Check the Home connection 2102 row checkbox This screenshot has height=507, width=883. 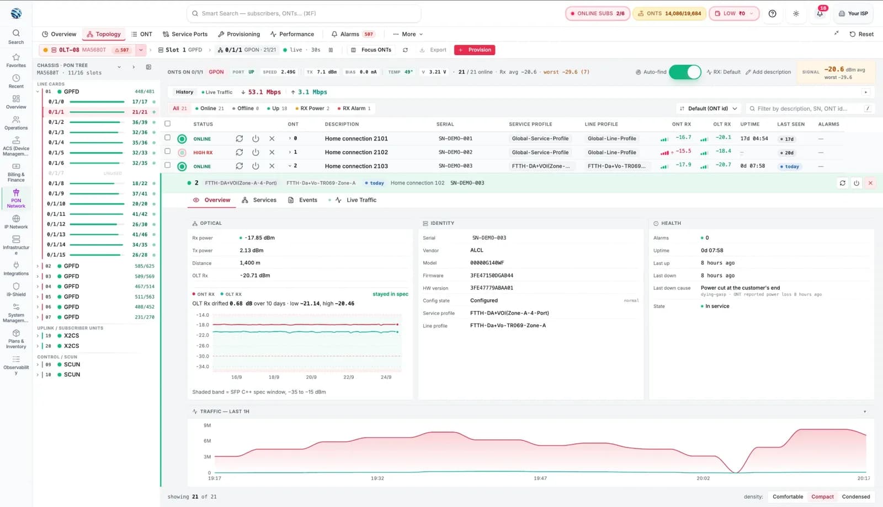(x=168, y=151)
